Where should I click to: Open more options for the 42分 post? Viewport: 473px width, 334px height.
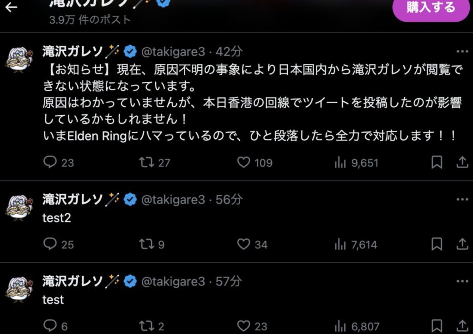click(x=462, y=51)
